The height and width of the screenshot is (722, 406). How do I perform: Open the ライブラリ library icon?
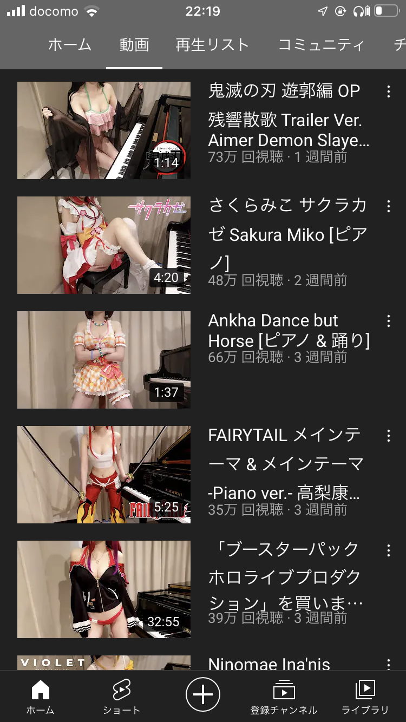coord(365,697)
